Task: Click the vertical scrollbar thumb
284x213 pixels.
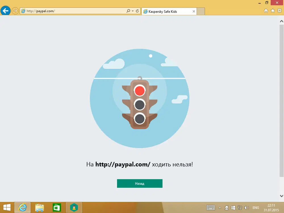Action: (281, 101)
